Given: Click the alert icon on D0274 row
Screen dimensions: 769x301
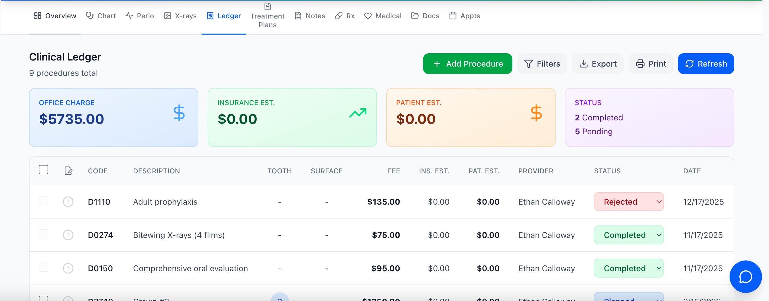Looking at the screenshot, I should pos(68,235).
